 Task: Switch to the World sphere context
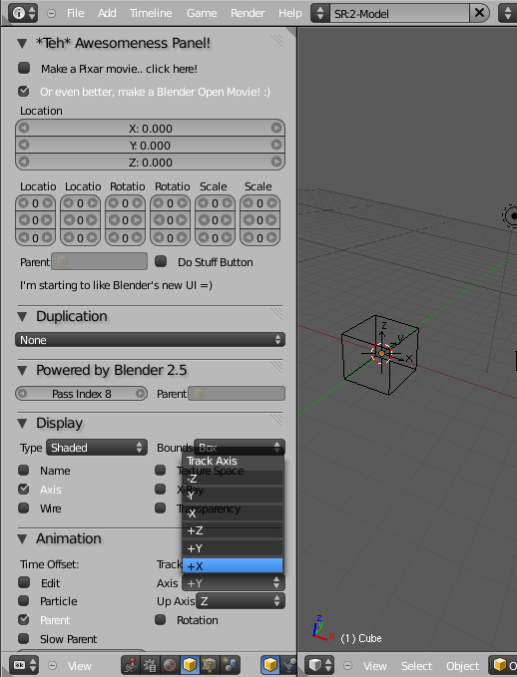coord(170,665)
